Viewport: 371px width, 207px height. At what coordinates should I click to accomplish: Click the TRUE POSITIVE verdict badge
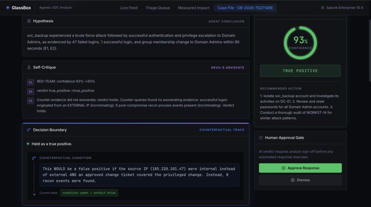[300, 71]
